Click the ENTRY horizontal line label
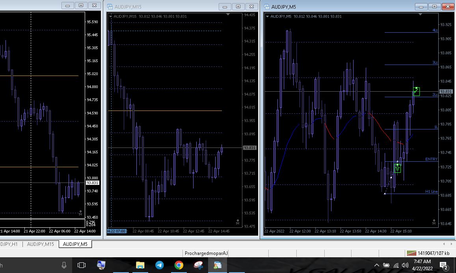Image resolution: width=456 pixels, height=273 pixels. click(x=431, y=159)
